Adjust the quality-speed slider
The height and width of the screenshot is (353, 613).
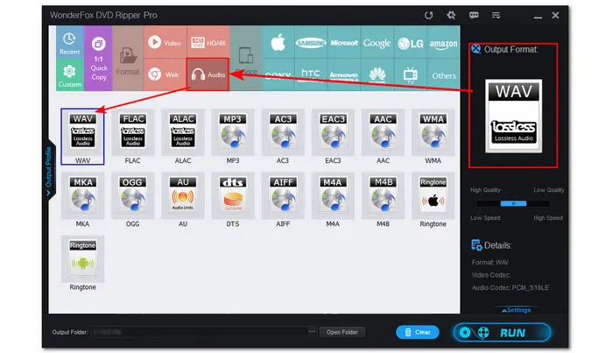(x=513, y=203)
